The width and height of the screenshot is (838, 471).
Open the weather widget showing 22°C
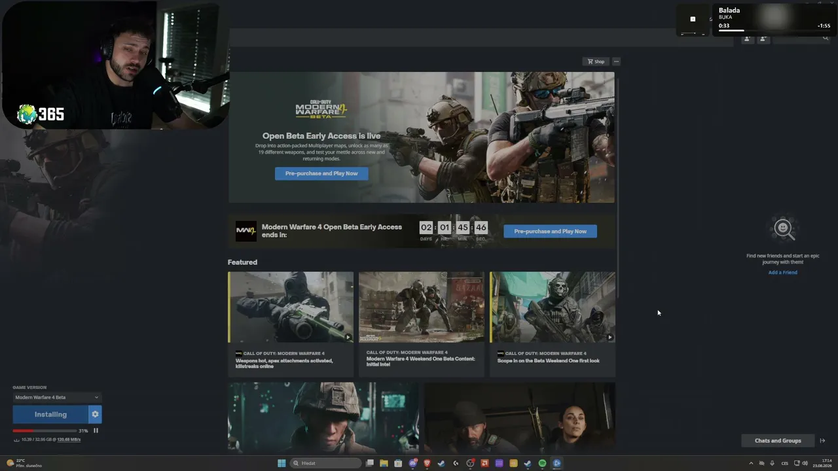pyautogui.click(x=25, y=463)
